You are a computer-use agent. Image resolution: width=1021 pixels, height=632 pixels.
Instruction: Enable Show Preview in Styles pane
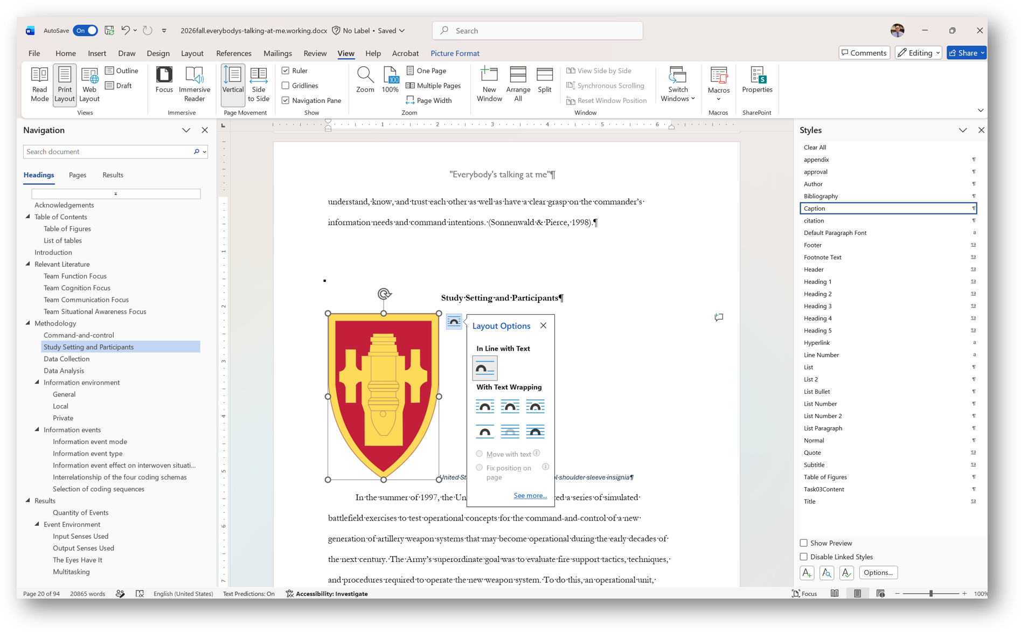click(803, 543)
